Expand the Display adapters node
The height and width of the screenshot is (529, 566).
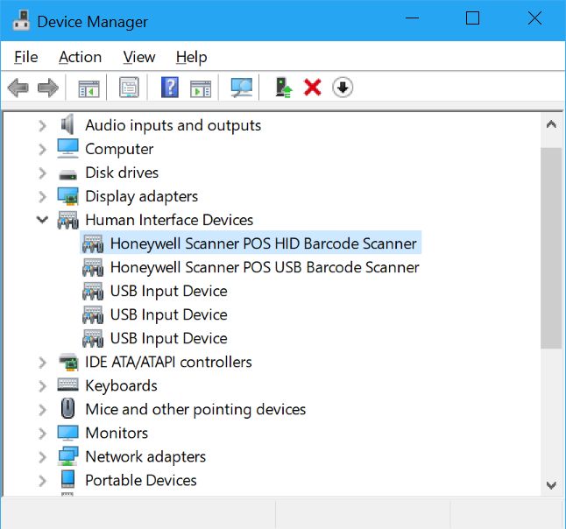tap(42, 197)
